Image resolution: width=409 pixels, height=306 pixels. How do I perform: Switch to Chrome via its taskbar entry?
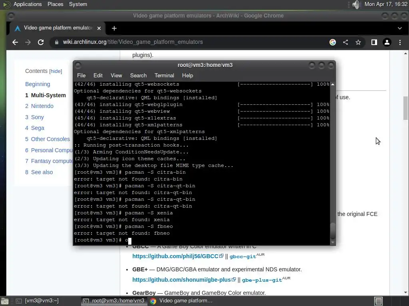pos(182,301)
